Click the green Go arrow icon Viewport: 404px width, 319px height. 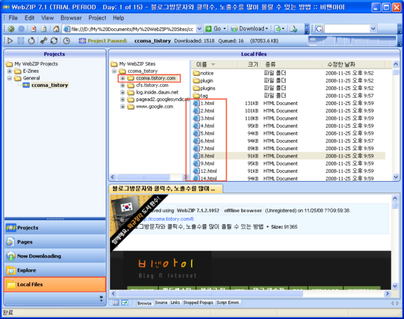(209, 28)
